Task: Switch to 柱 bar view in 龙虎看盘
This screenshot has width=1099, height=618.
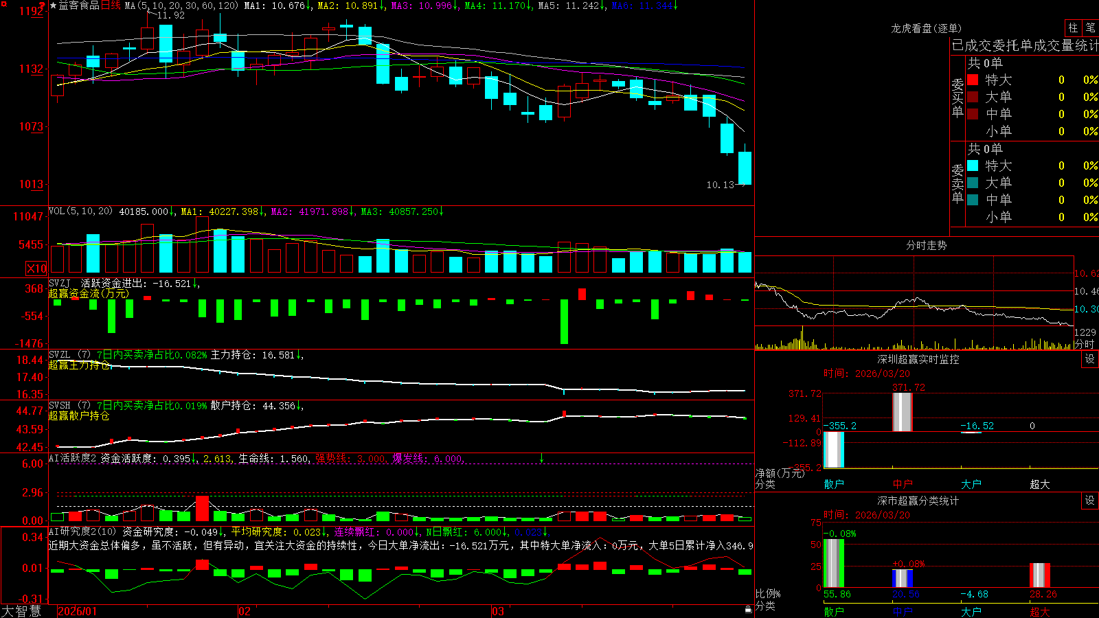Action: [x=1073, y=27]
